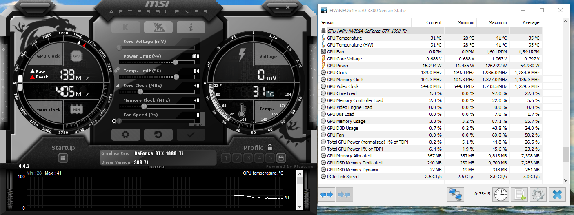Viewport: 574px width, 215px height.
Task: Select profile slot 4
Action: pos(259,158)
